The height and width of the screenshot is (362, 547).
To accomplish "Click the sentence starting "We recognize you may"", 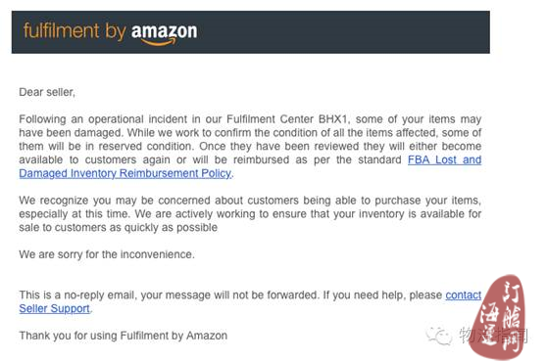I will point(250,201).
